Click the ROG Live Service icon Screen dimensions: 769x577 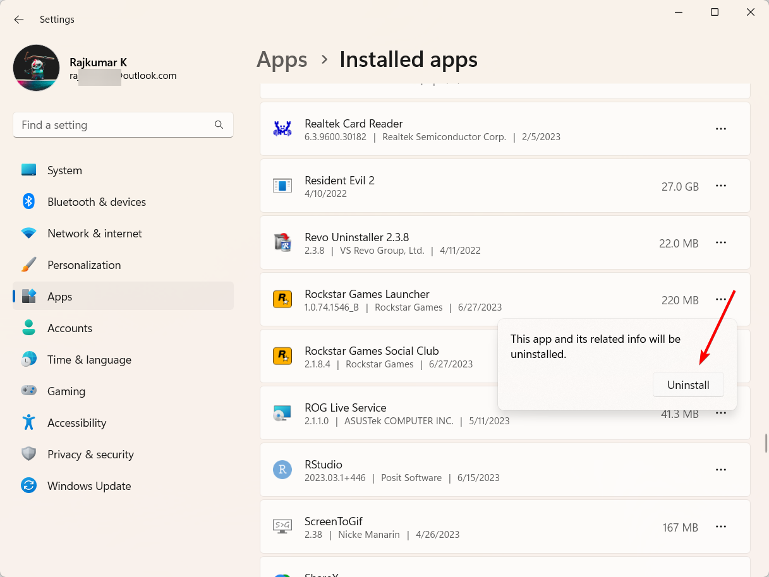click(x=282, y=413)
